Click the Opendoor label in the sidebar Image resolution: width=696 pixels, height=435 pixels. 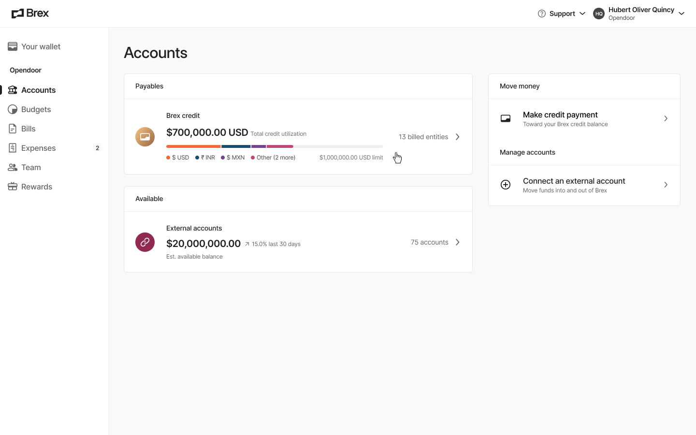pos(26,70)
